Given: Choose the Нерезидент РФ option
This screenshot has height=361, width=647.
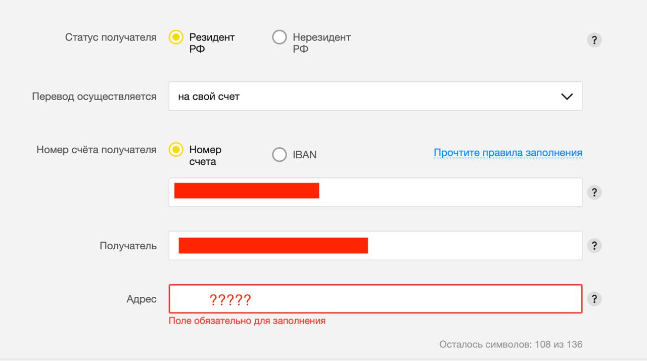Looking at the screenshot, I should pos(280,37).
